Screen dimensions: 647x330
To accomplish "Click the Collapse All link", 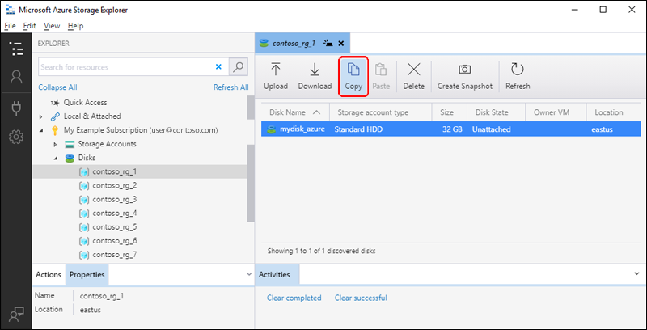I will (x=57, y=87).
